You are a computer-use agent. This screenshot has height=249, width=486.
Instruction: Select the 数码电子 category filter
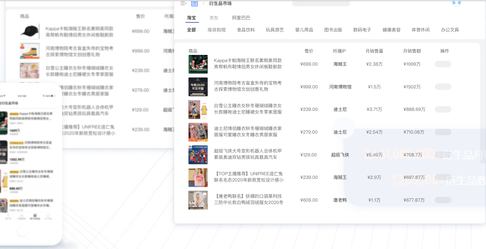point(362,30)
